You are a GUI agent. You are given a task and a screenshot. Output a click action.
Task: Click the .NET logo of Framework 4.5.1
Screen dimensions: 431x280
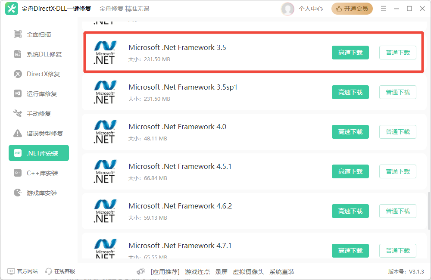(105, 171)
